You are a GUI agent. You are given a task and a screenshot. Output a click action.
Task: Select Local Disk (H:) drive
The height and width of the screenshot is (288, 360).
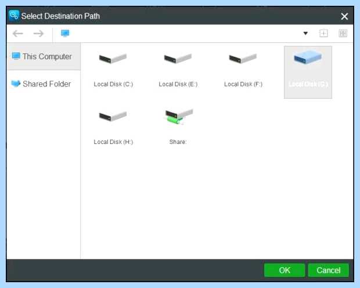click(x=113, y=128)
